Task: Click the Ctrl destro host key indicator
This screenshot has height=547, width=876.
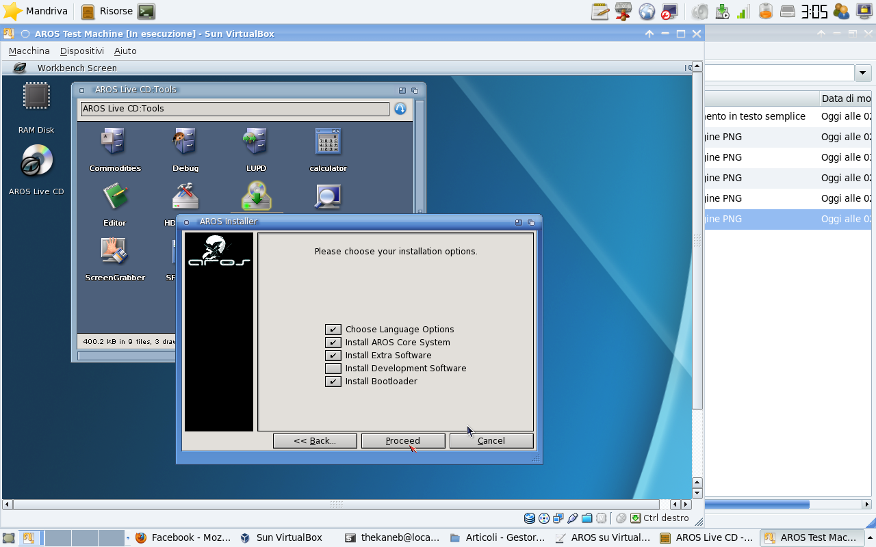Action: coord(666,518)
